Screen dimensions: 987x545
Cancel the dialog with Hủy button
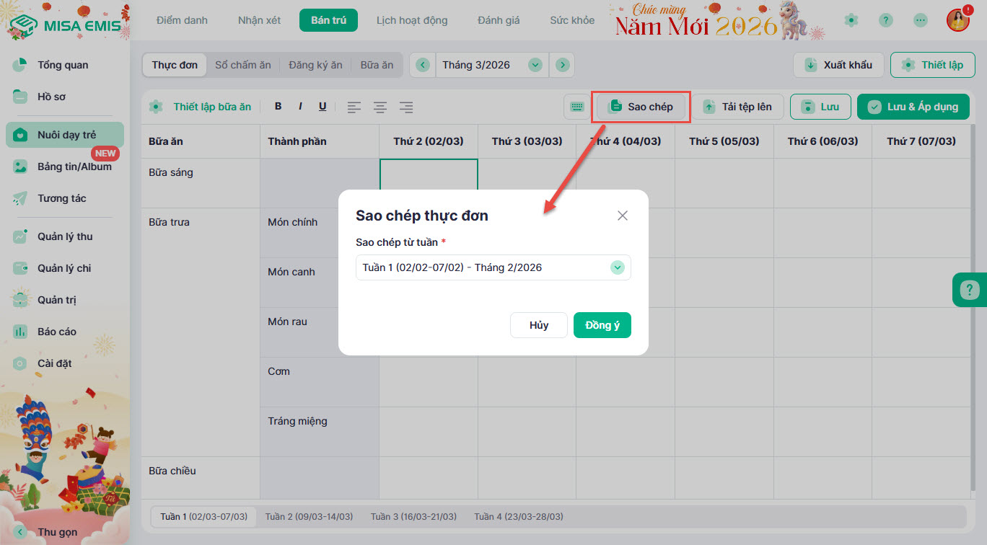pyautogui.click(x=539, y=325)
